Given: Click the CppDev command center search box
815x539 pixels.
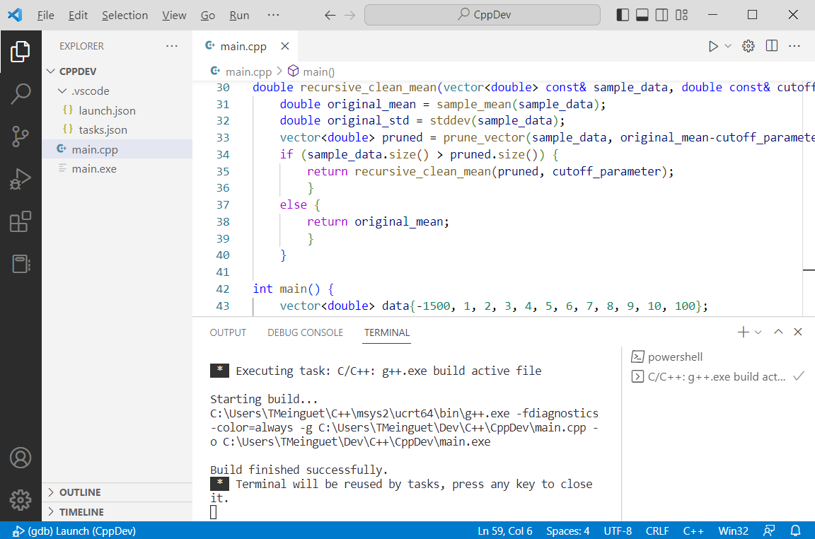Looking at the screenshot, I should (482, 14).
